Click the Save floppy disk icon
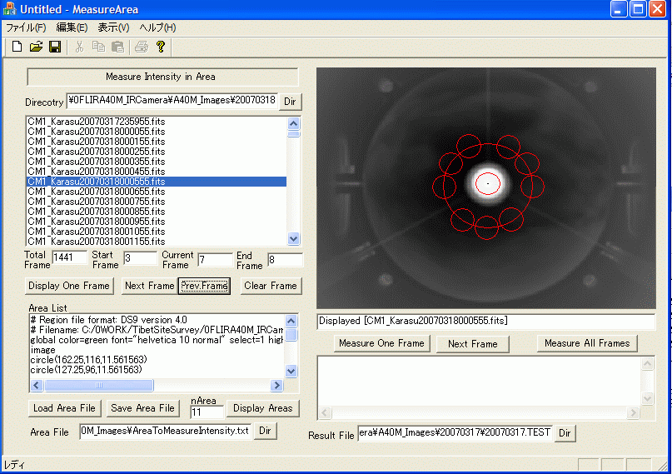The image size is (672, 474). pos(55,47)
